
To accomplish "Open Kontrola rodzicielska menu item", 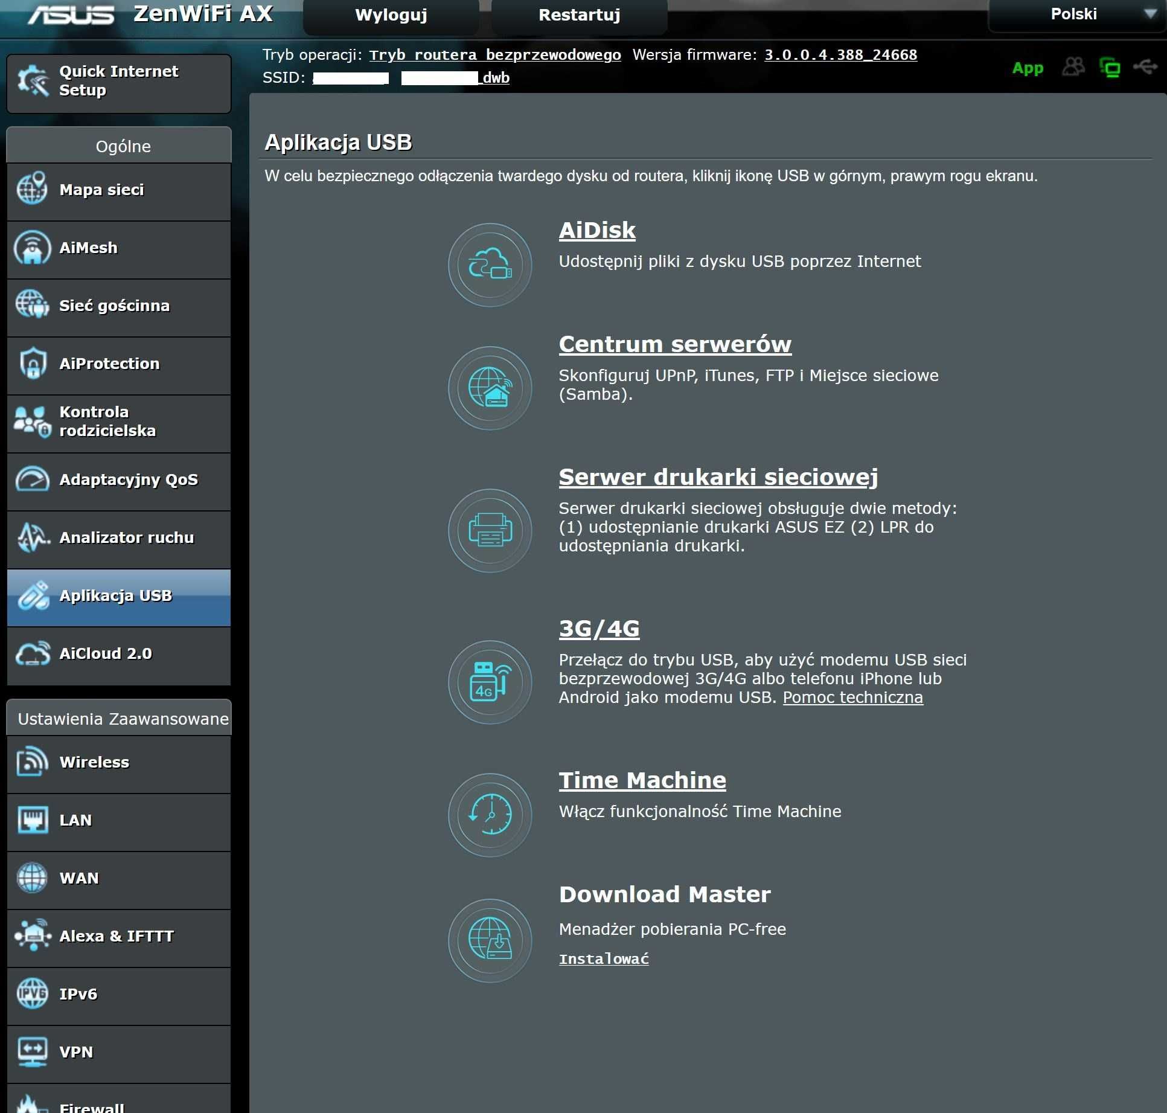I will pos(119,423).
